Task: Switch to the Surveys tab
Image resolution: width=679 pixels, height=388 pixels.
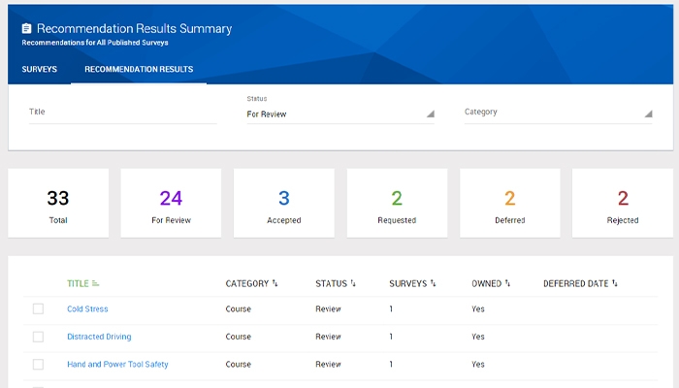Action: (x=40, y=70)
